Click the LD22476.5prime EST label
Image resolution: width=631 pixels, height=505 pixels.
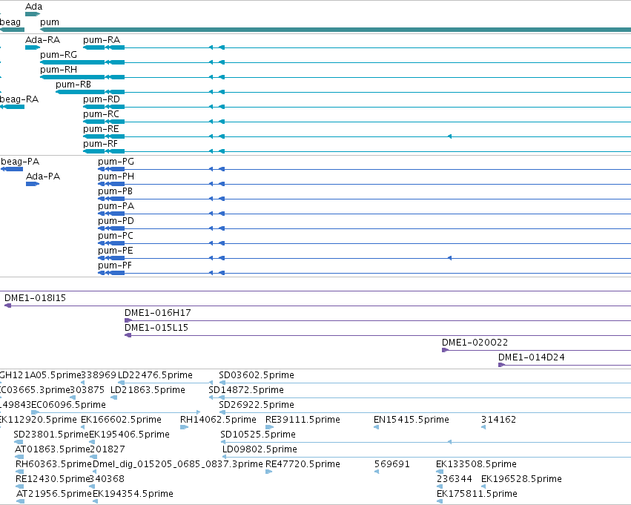point(155,375)
